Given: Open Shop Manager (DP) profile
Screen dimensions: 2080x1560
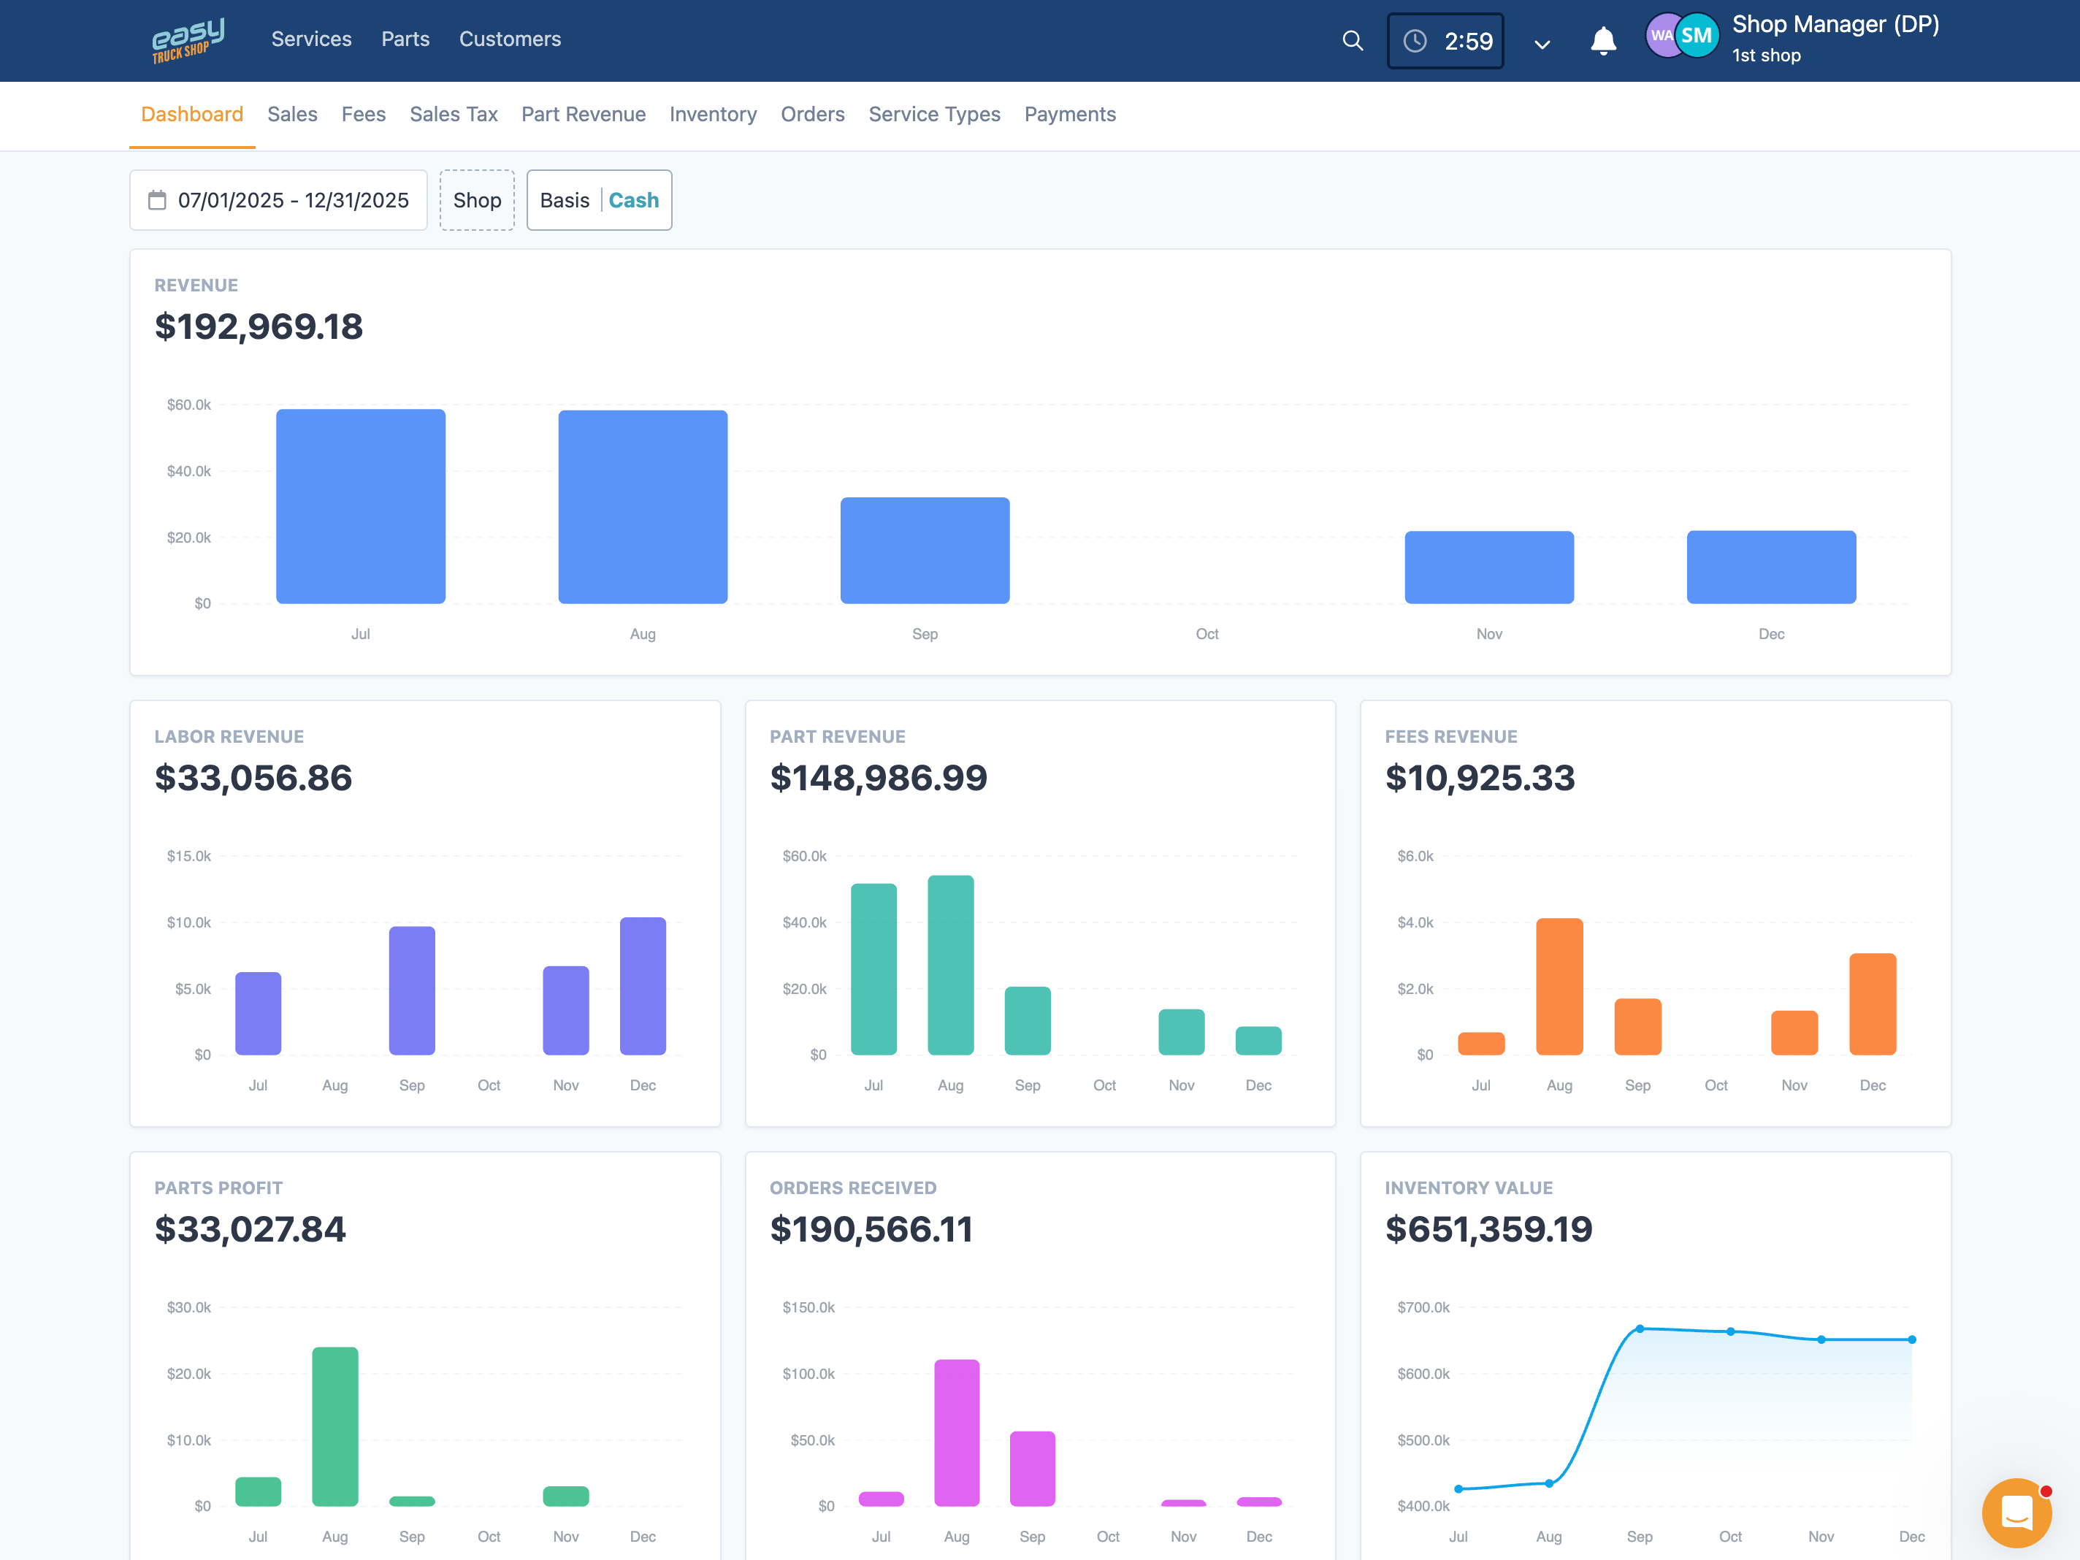Looking at the screenshot, I should (x=1835, y=24).
